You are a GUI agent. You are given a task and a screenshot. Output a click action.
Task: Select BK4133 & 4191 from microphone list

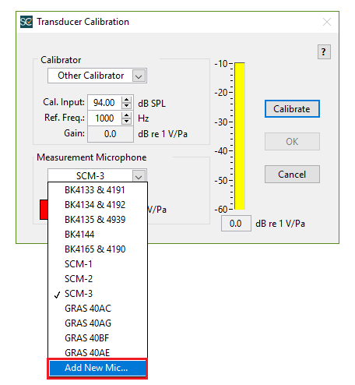[x=97, y=190]
